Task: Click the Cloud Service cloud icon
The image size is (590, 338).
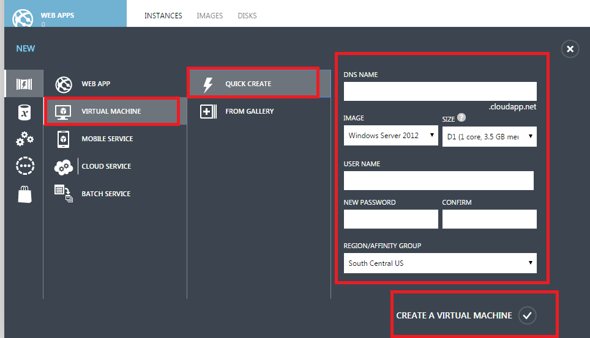Action: coord(64,167)
